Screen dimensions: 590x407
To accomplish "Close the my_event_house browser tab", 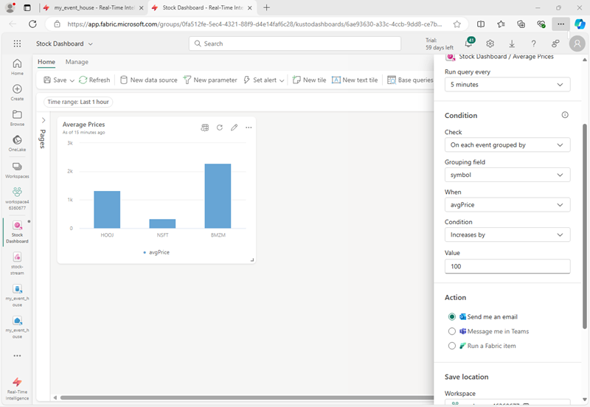I will point(142,7).
